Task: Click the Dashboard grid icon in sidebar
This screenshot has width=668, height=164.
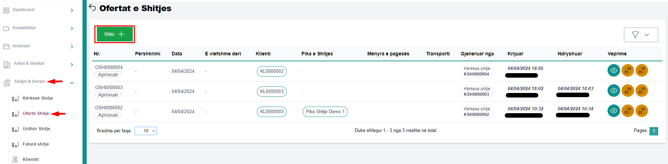Action: point(6,10)
